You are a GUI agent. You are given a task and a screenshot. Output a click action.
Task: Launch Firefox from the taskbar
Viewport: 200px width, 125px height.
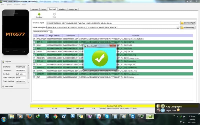(29, 116)
